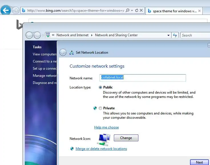Click shield icon beside Merge or delete

[x=72, y=149]
